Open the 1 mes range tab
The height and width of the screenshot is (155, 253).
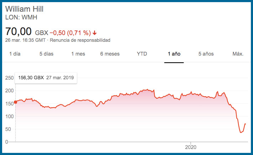pos(78,54)
